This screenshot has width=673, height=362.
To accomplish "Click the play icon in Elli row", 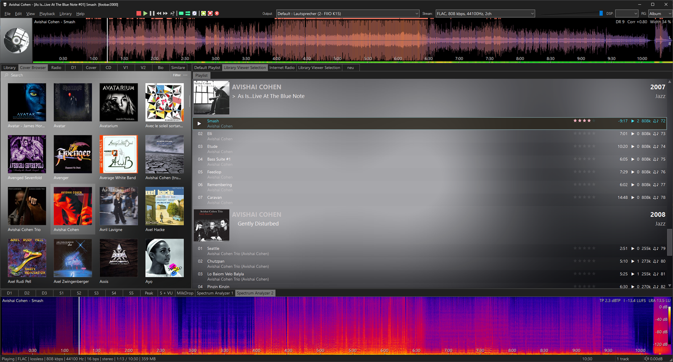I will pyautogui.click(x=633, y=134).
